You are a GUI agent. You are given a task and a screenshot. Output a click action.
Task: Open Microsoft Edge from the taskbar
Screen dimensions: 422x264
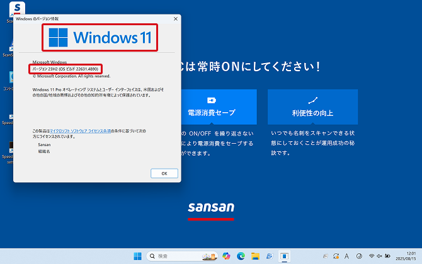coord(241,256)
